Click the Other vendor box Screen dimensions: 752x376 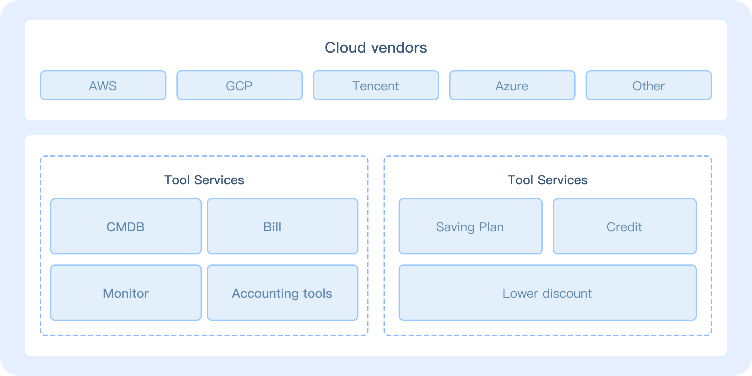648,85
